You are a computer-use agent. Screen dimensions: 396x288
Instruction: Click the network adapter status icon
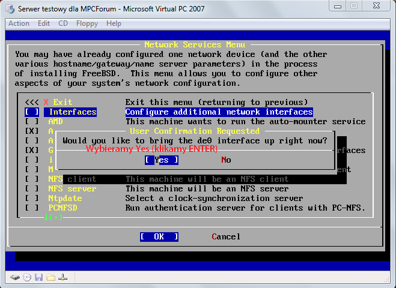(62, 277)
